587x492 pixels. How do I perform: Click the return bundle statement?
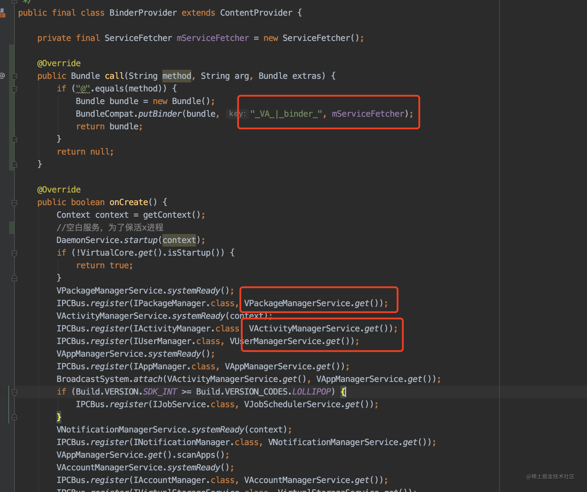click(x=109, y=126)
